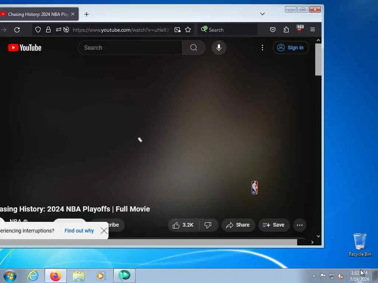
Task: Click the URL address field
Action: point(121,30)
